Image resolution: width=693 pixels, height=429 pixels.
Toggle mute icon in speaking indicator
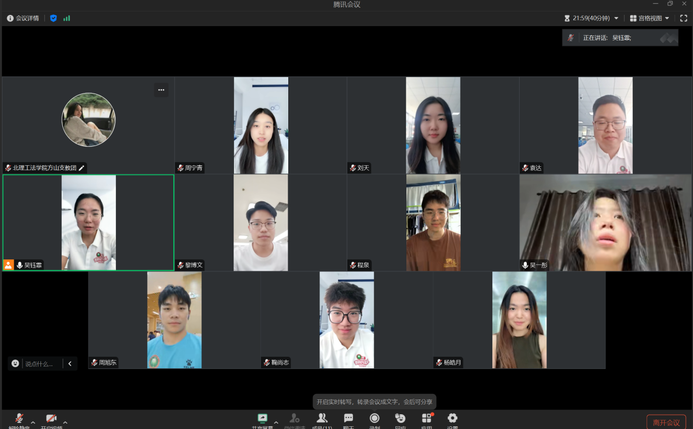coord(571,38)
